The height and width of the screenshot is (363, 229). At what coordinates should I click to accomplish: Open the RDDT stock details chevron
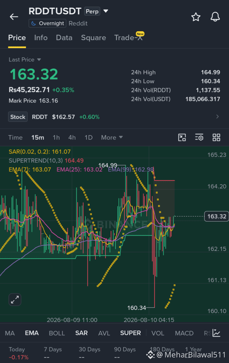click(x=217, y=117)
